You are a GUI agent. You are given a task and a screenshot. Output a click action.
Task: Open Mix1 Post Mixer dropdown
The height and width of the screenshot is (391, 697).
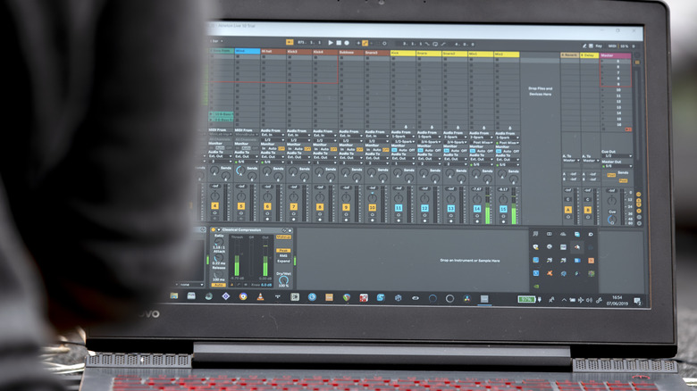[x=482, y=142]
